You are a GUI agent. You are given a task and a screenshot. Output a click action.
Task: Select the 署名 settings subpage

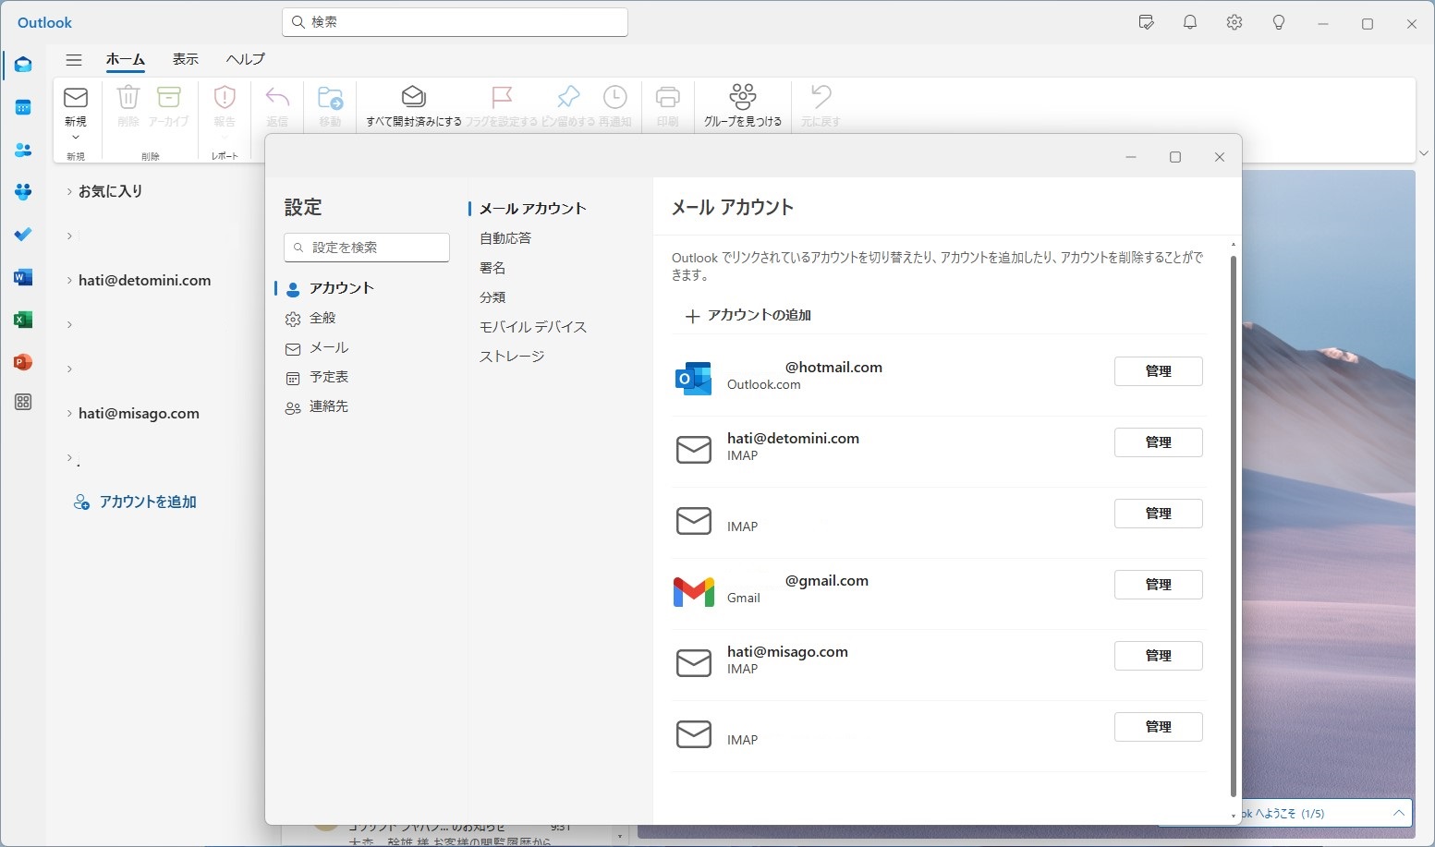(x=493, y=268)
